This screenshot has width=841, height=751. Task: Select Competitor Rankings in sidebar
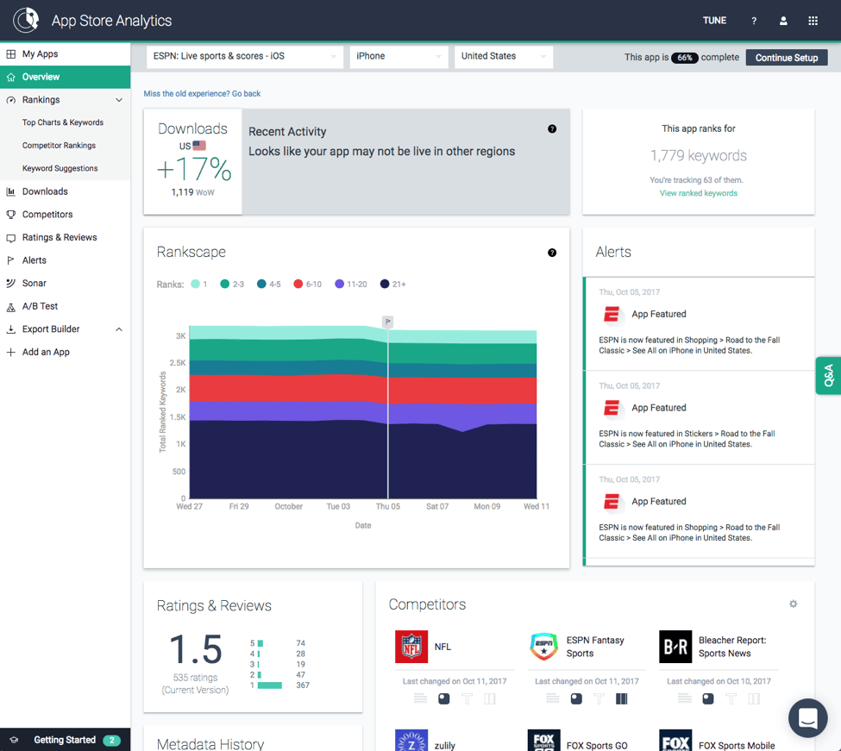59,146
